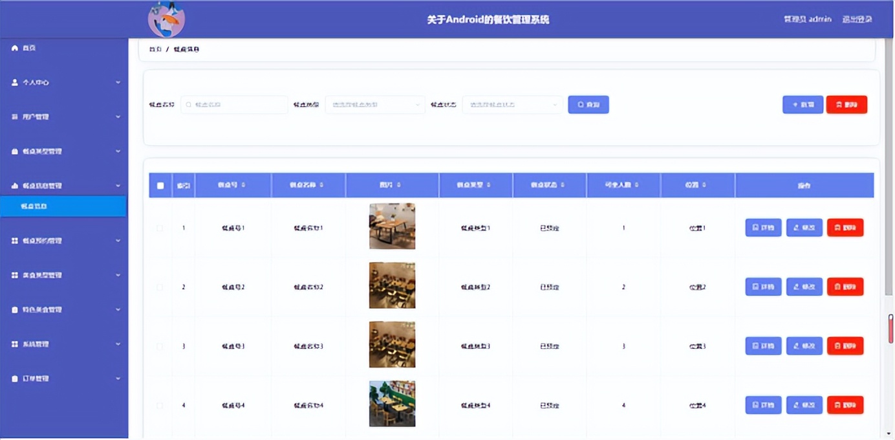The height and width of the screenshot is (440, 895).
Task: Select the grid icon next to 系统管理
Action: point(14,342)
